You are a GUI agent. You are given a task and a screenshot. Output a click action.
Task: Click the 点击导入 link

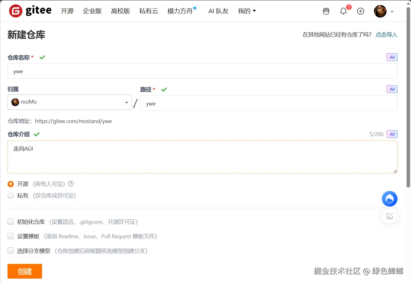click(x=387, y=35)
